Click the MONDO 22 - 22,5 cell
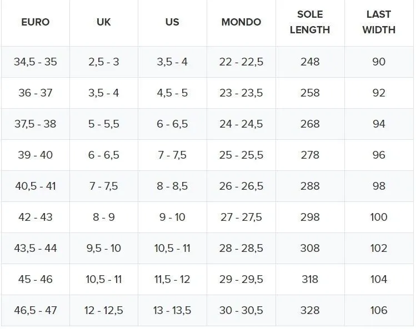The image size is (416, 329). point(241,62)
